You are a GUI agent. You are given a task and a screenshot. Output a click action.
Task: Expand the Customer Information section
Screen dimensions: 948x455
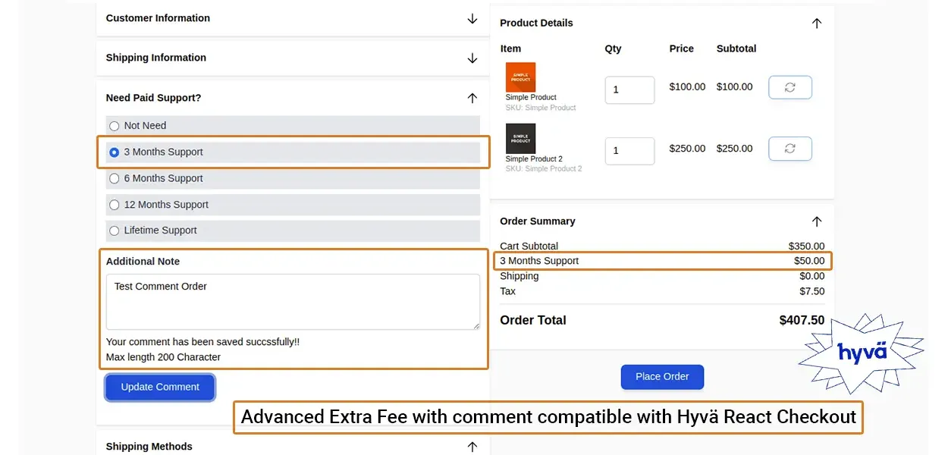pos(472,18)
